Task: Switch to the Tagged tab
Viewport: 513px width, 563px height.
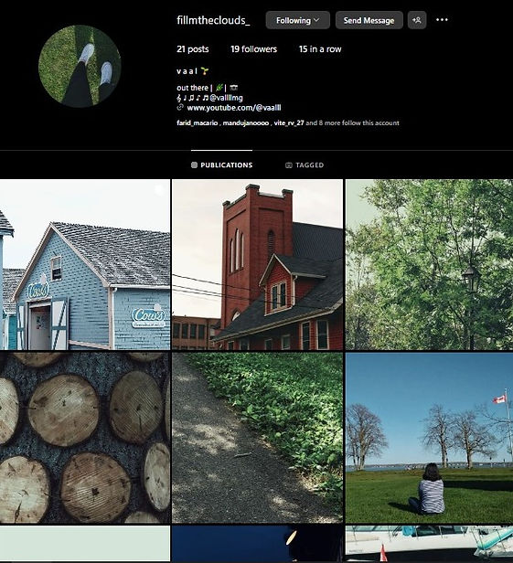Action: pos(305,165)
